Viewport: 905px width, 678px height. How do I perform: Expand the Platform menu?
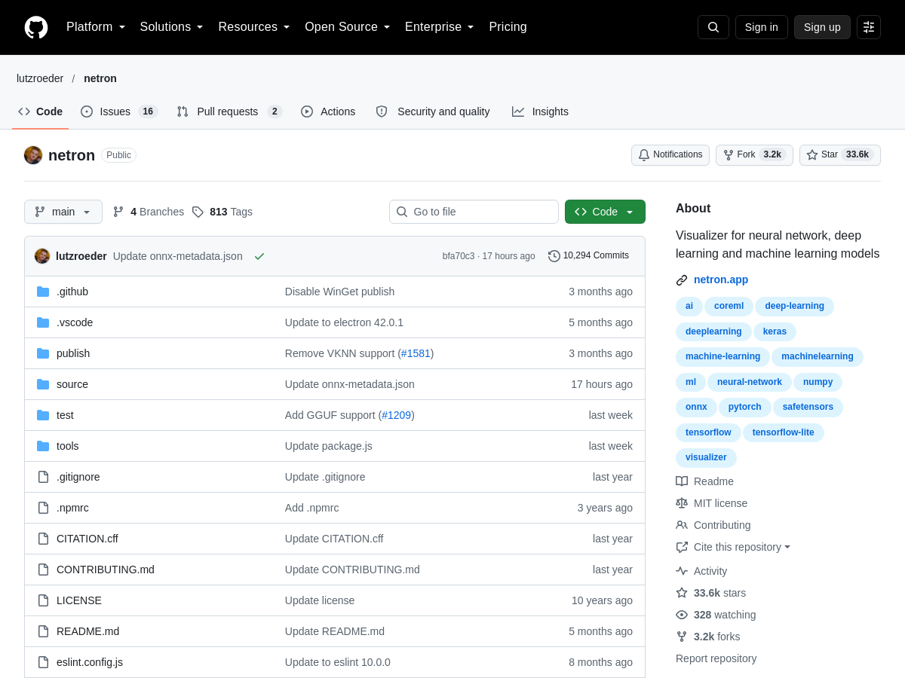[96, 27]
